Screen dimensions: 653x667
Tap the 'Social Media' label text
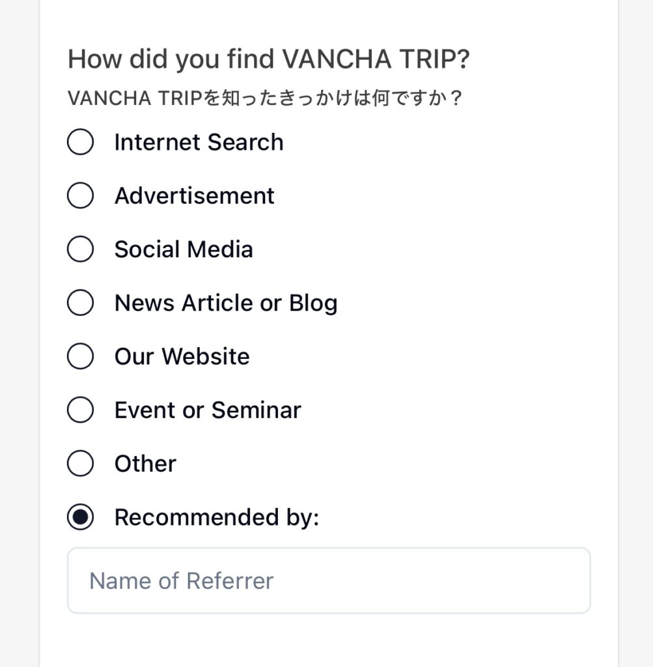(x=183, y=249)
